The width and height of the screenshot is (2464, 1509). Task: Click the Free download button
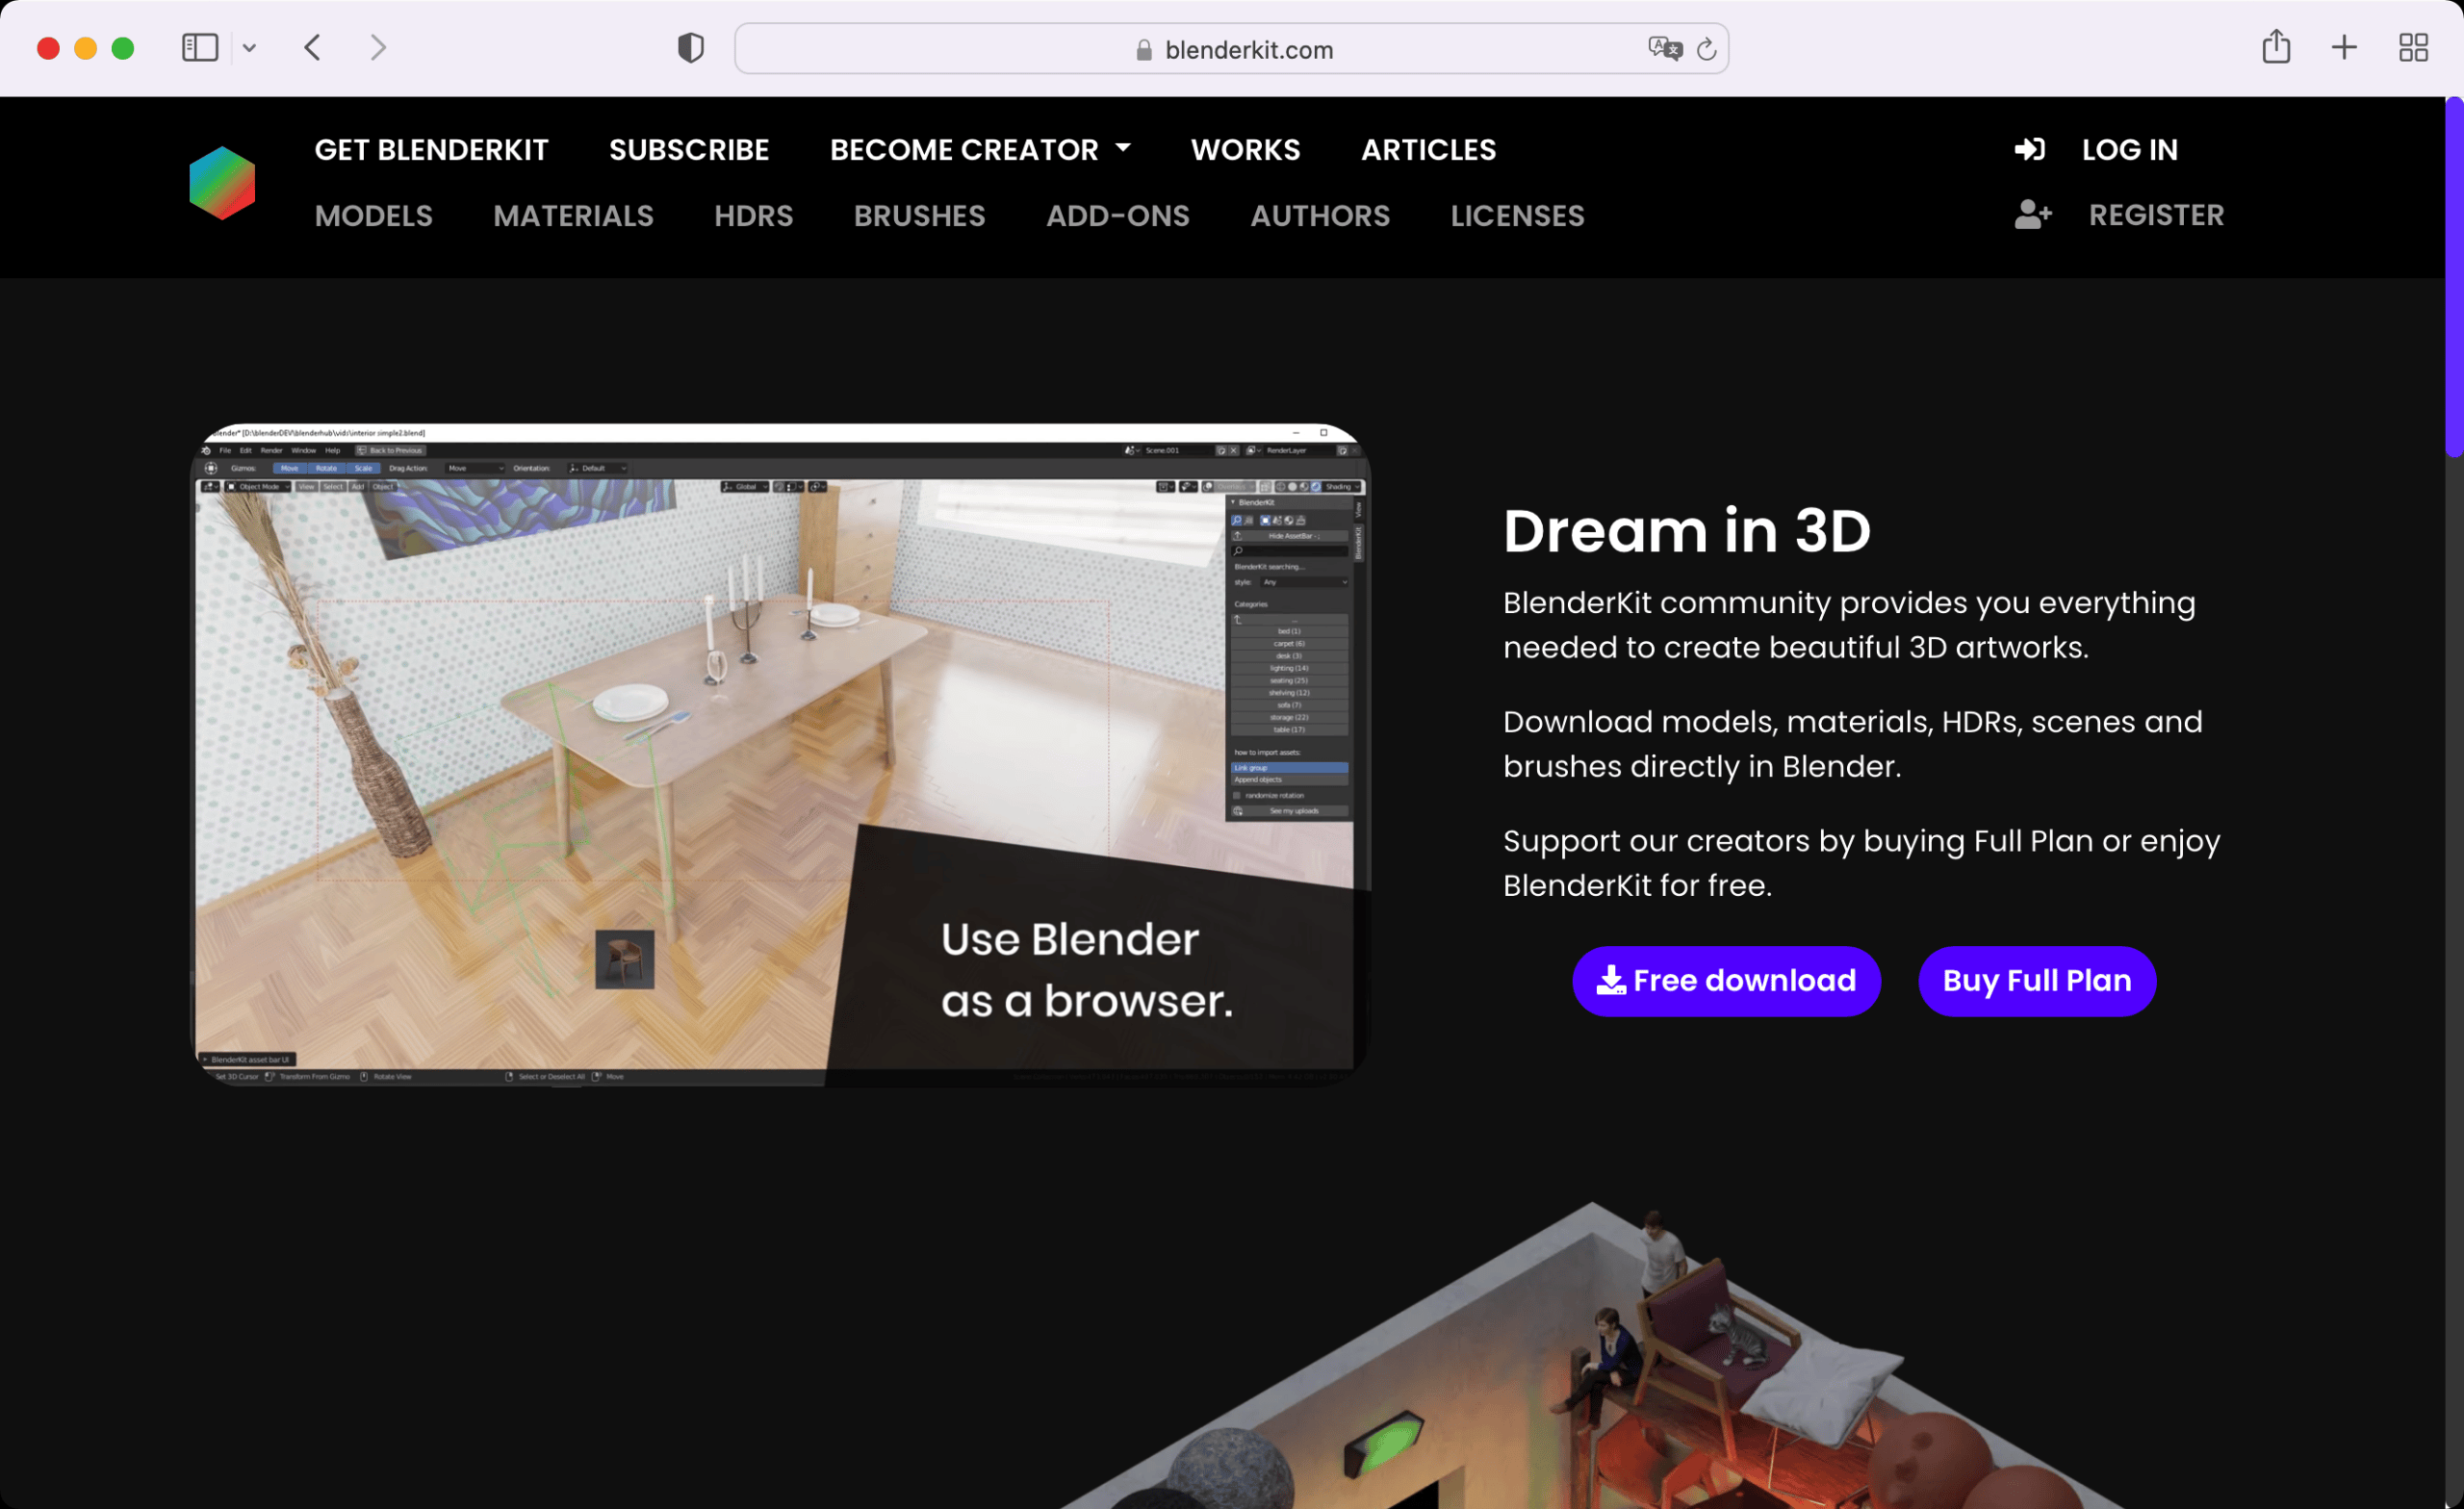click(x=1726, y=980)
